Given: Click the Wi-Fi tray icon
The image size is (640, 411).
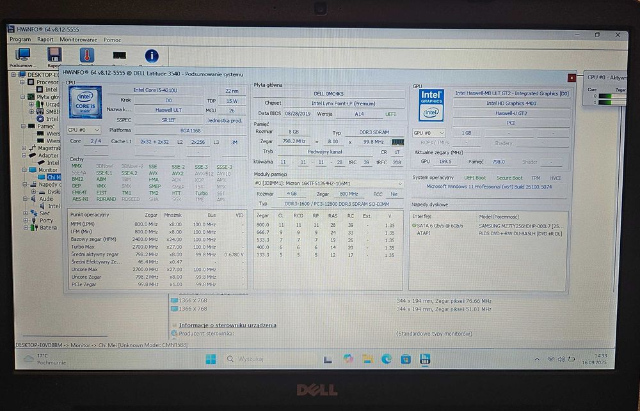Looking at the screenshot, I should pos(550,359).
